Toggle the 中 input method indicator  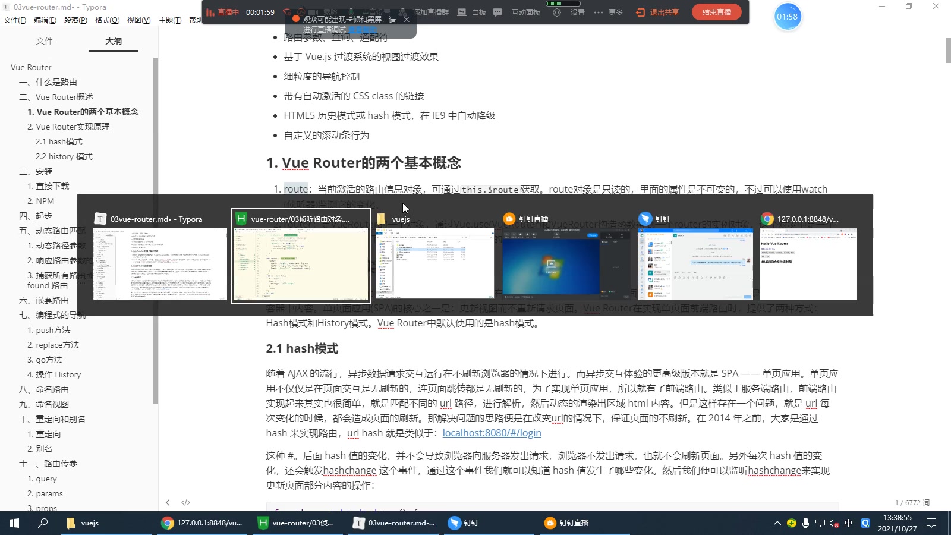click(848, 523)
